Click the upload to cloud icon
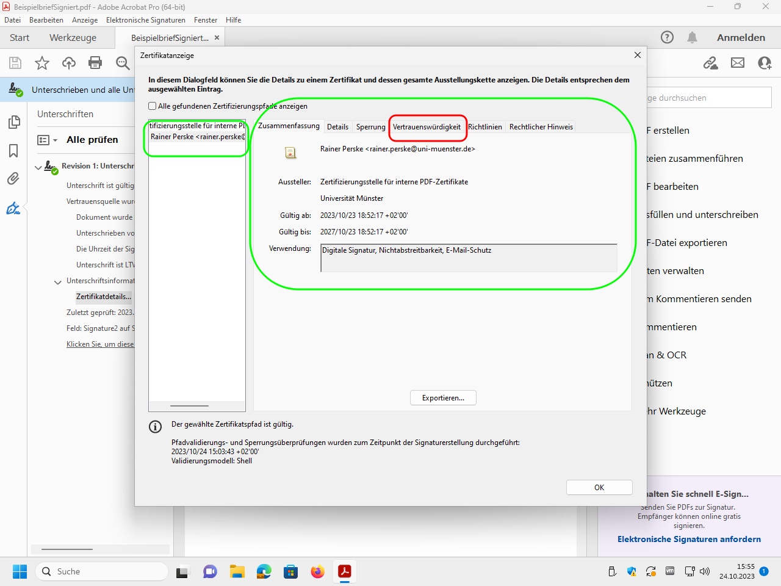This screenshot has width=781, height=586. [69, 63]
